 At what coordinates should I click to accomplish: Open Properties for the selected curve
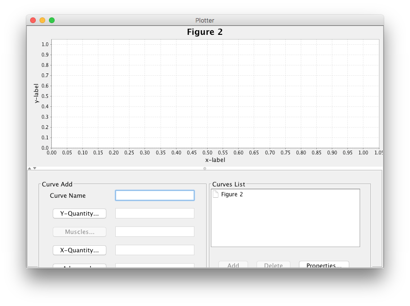[324, 265]
